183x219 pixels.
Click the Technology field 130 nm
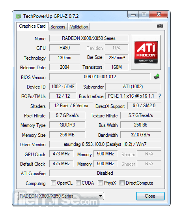click(x=65, y=58)
